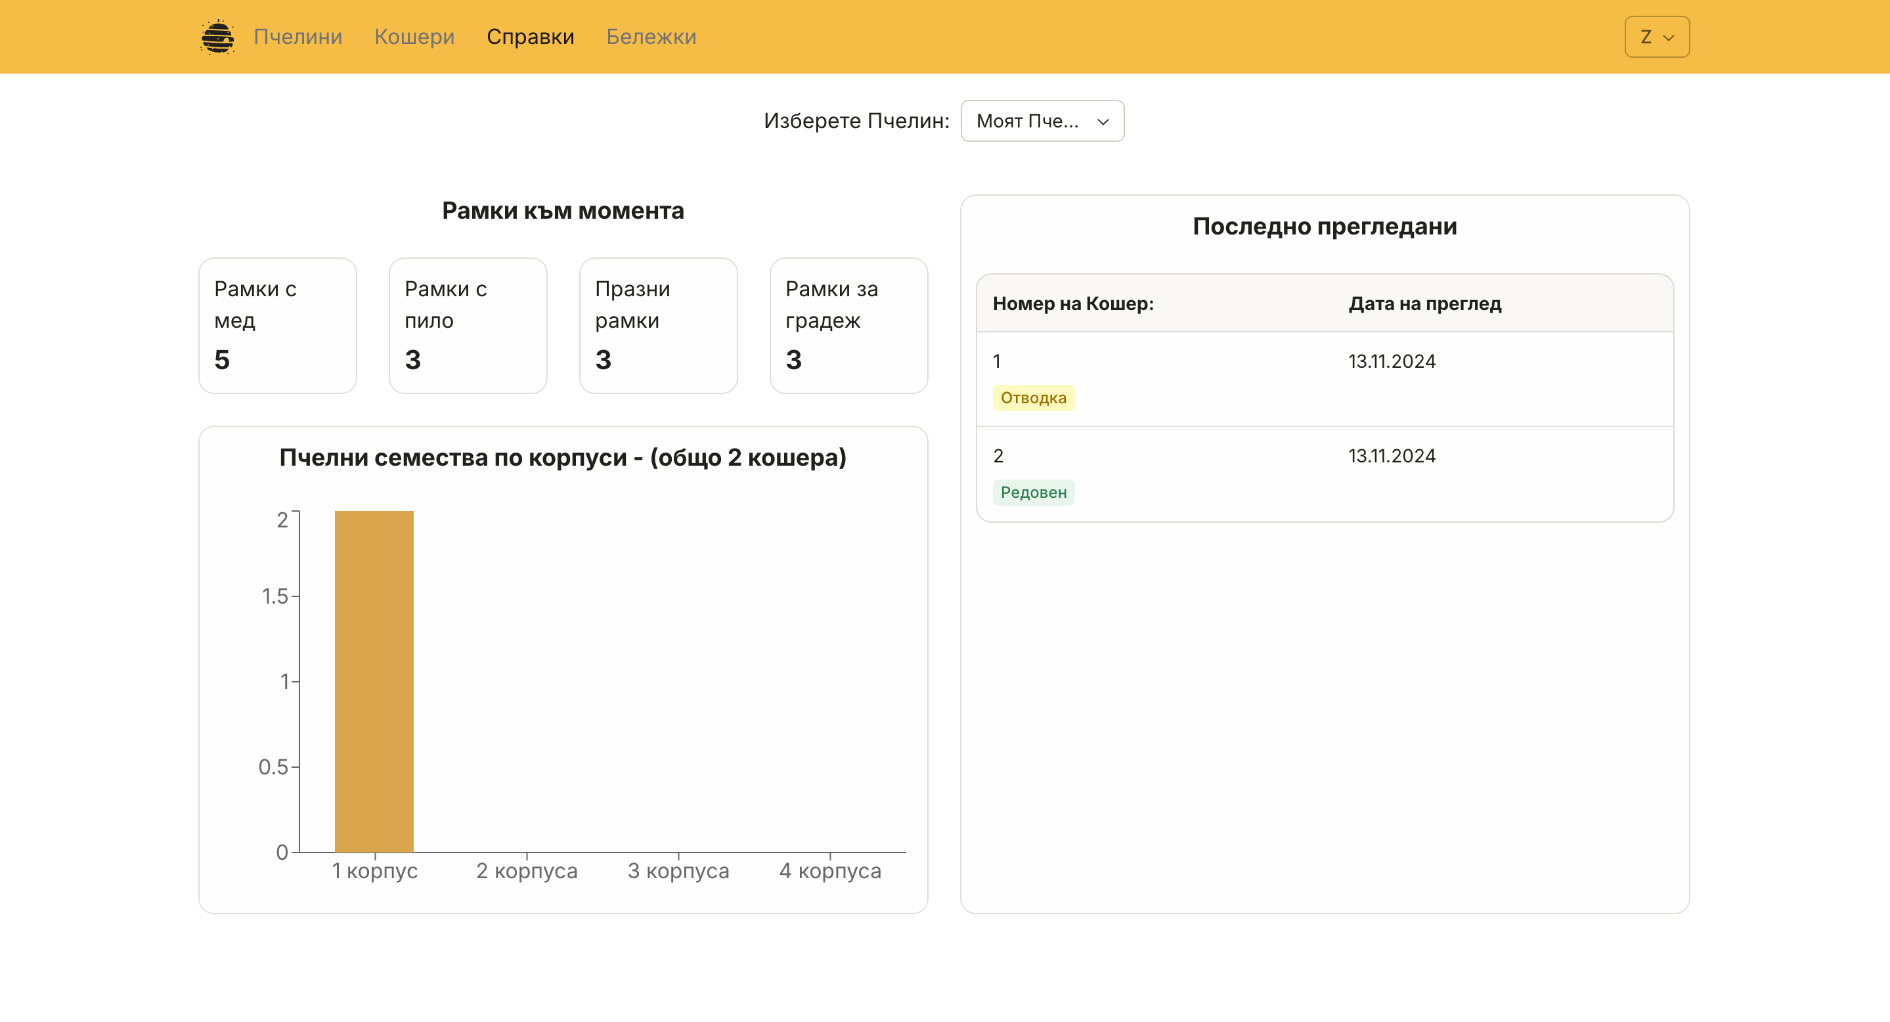Image resolution: width=1890 pixels, height=1022 pixels.
Task: Click the Последно прегледани heading
Action: click(1325, 226)
